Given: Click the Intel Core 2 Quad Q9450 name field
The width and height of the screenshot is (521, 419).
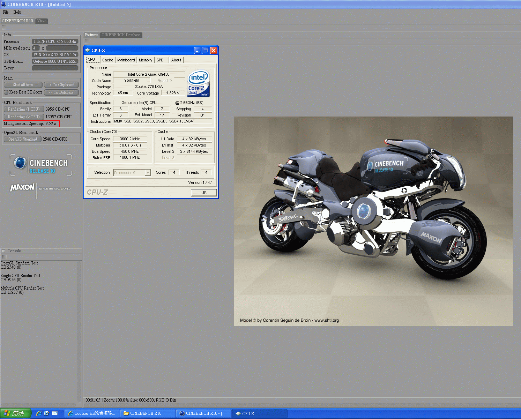Looking at the screenshot, I should click(x=149, y=74).
